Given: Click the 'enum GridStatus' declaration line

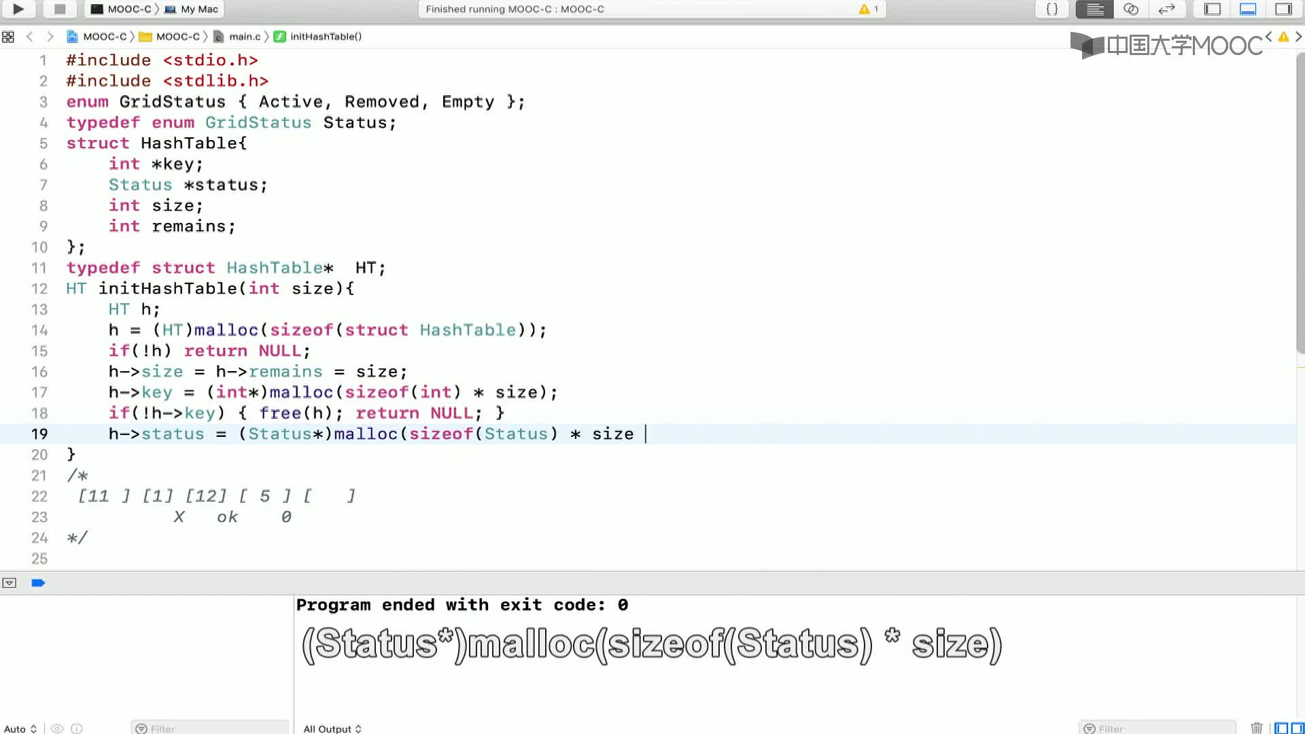Looking at the screenshot, I should 295,102.
